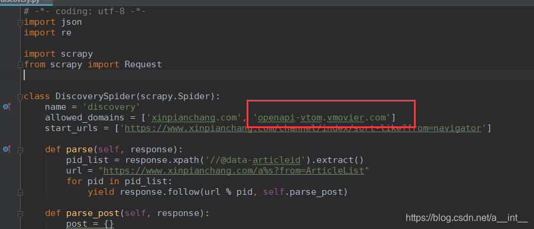Click the DiscoverySpider class name
Viewport: 534px width, 229px height.
(95, 96)
